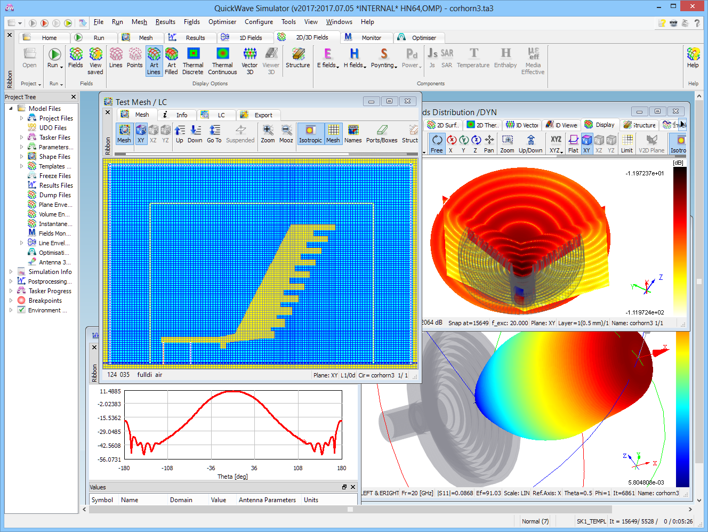This screenshot has height=532, width=708.
Task: Click the Domain column header
Action: pyautogui.click(x=181, y=500)
